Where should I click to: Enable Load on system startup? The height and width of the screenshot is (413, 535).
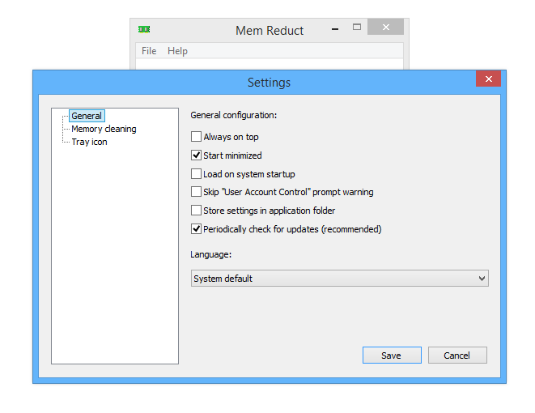(x=196, y=174)
